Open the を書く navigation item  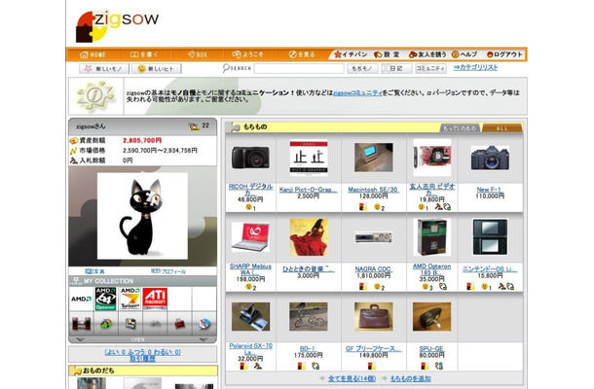(x=144, y=54)
